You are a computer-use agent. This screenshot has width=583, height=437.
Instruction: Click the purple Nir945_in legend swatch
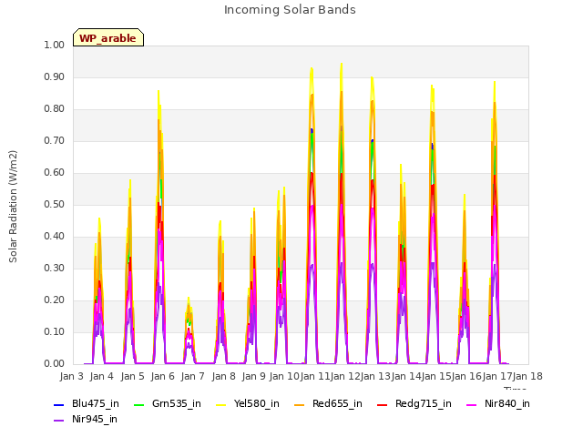pyautogui.click(x=58, y=420)
